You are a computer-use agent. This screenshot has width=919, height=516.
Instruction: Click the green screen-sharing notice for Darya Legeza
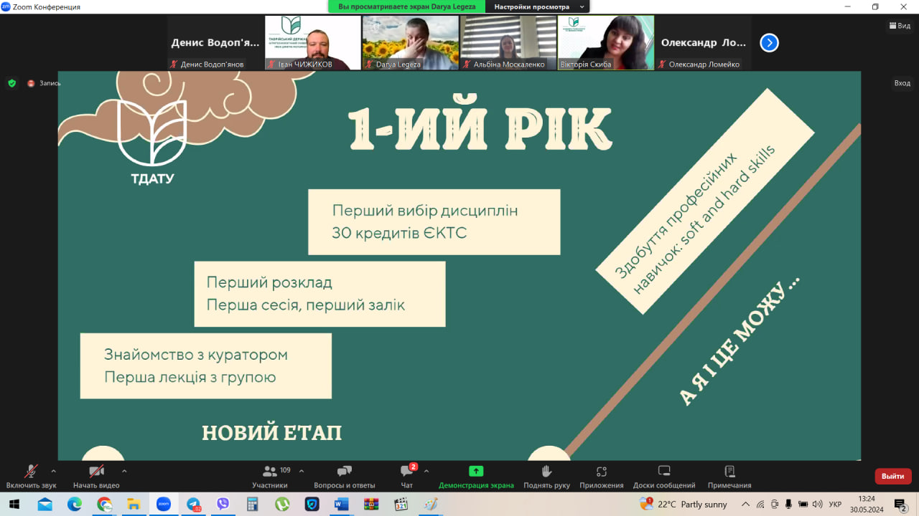(407, 6)
